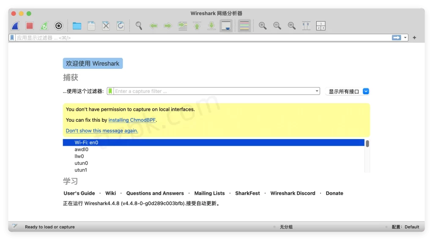The image size is (433, 240).
Task: Open the Mailing Lists link
Action: [210, 194]
